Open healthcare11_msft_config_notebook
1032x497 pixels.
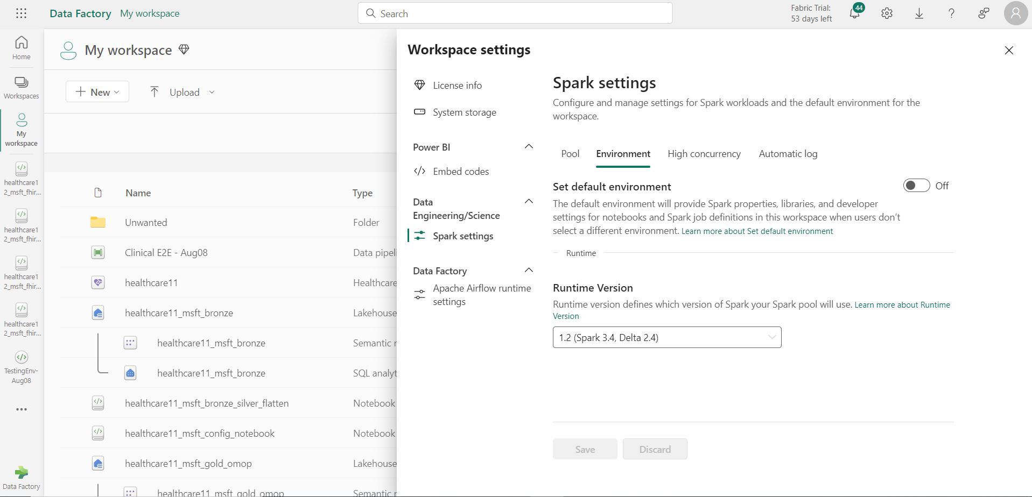(x=200, y=433)
